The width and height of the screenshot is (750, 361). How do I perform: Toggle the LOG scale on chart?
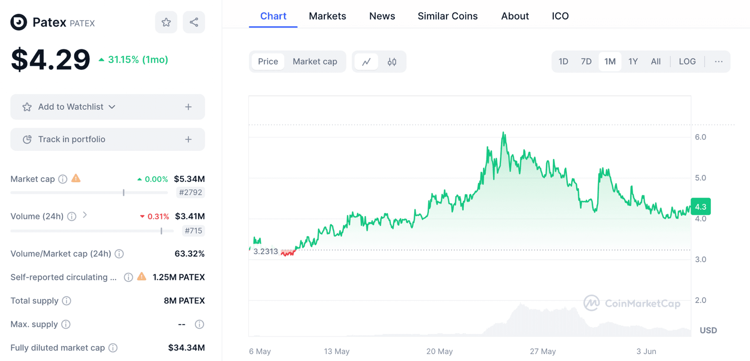687,61
